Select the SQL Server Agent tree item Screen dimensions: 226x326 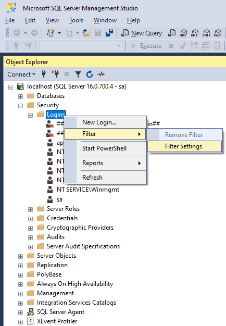[60, 312]
